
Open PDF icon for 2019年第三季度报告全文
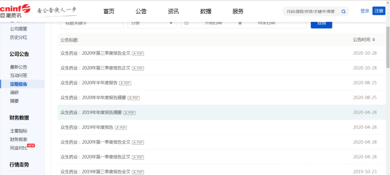138,172
